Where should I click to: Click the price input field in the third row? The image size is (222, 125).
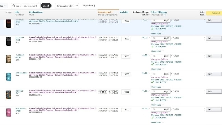tap(161, 56)
